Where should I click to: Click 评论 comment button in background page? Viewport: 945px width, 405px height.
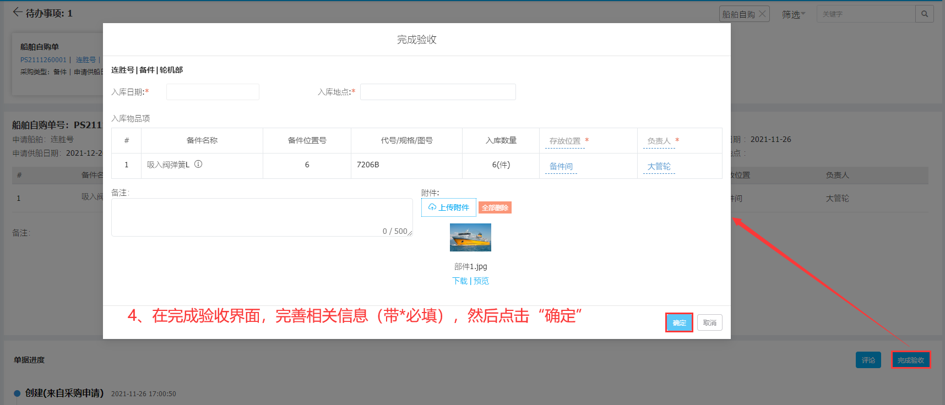(x=868, y=360)
